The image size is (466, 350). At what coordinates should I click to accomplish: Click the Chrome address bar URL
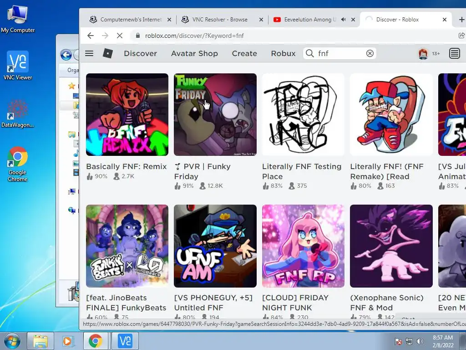pos(194,36)
